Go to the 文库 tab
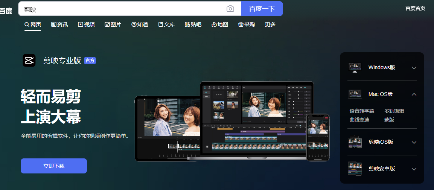The image size is (434, 190). coord(167,24)
